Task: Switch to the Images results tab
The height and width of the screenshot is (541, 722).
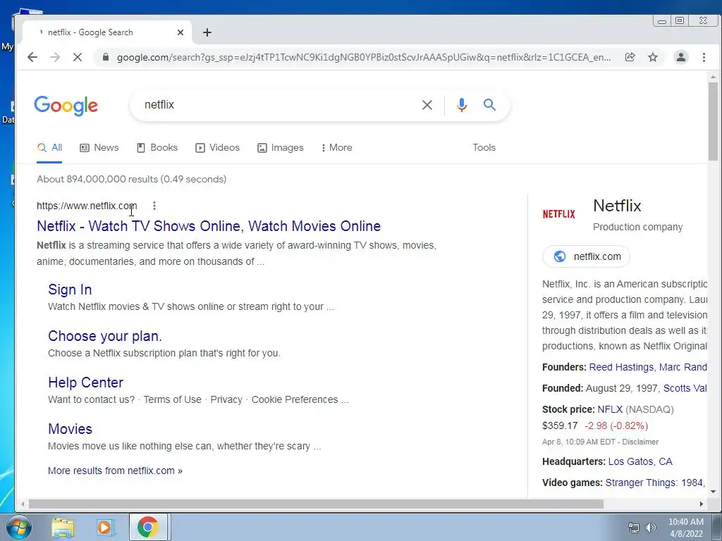Action: (281, 148)
